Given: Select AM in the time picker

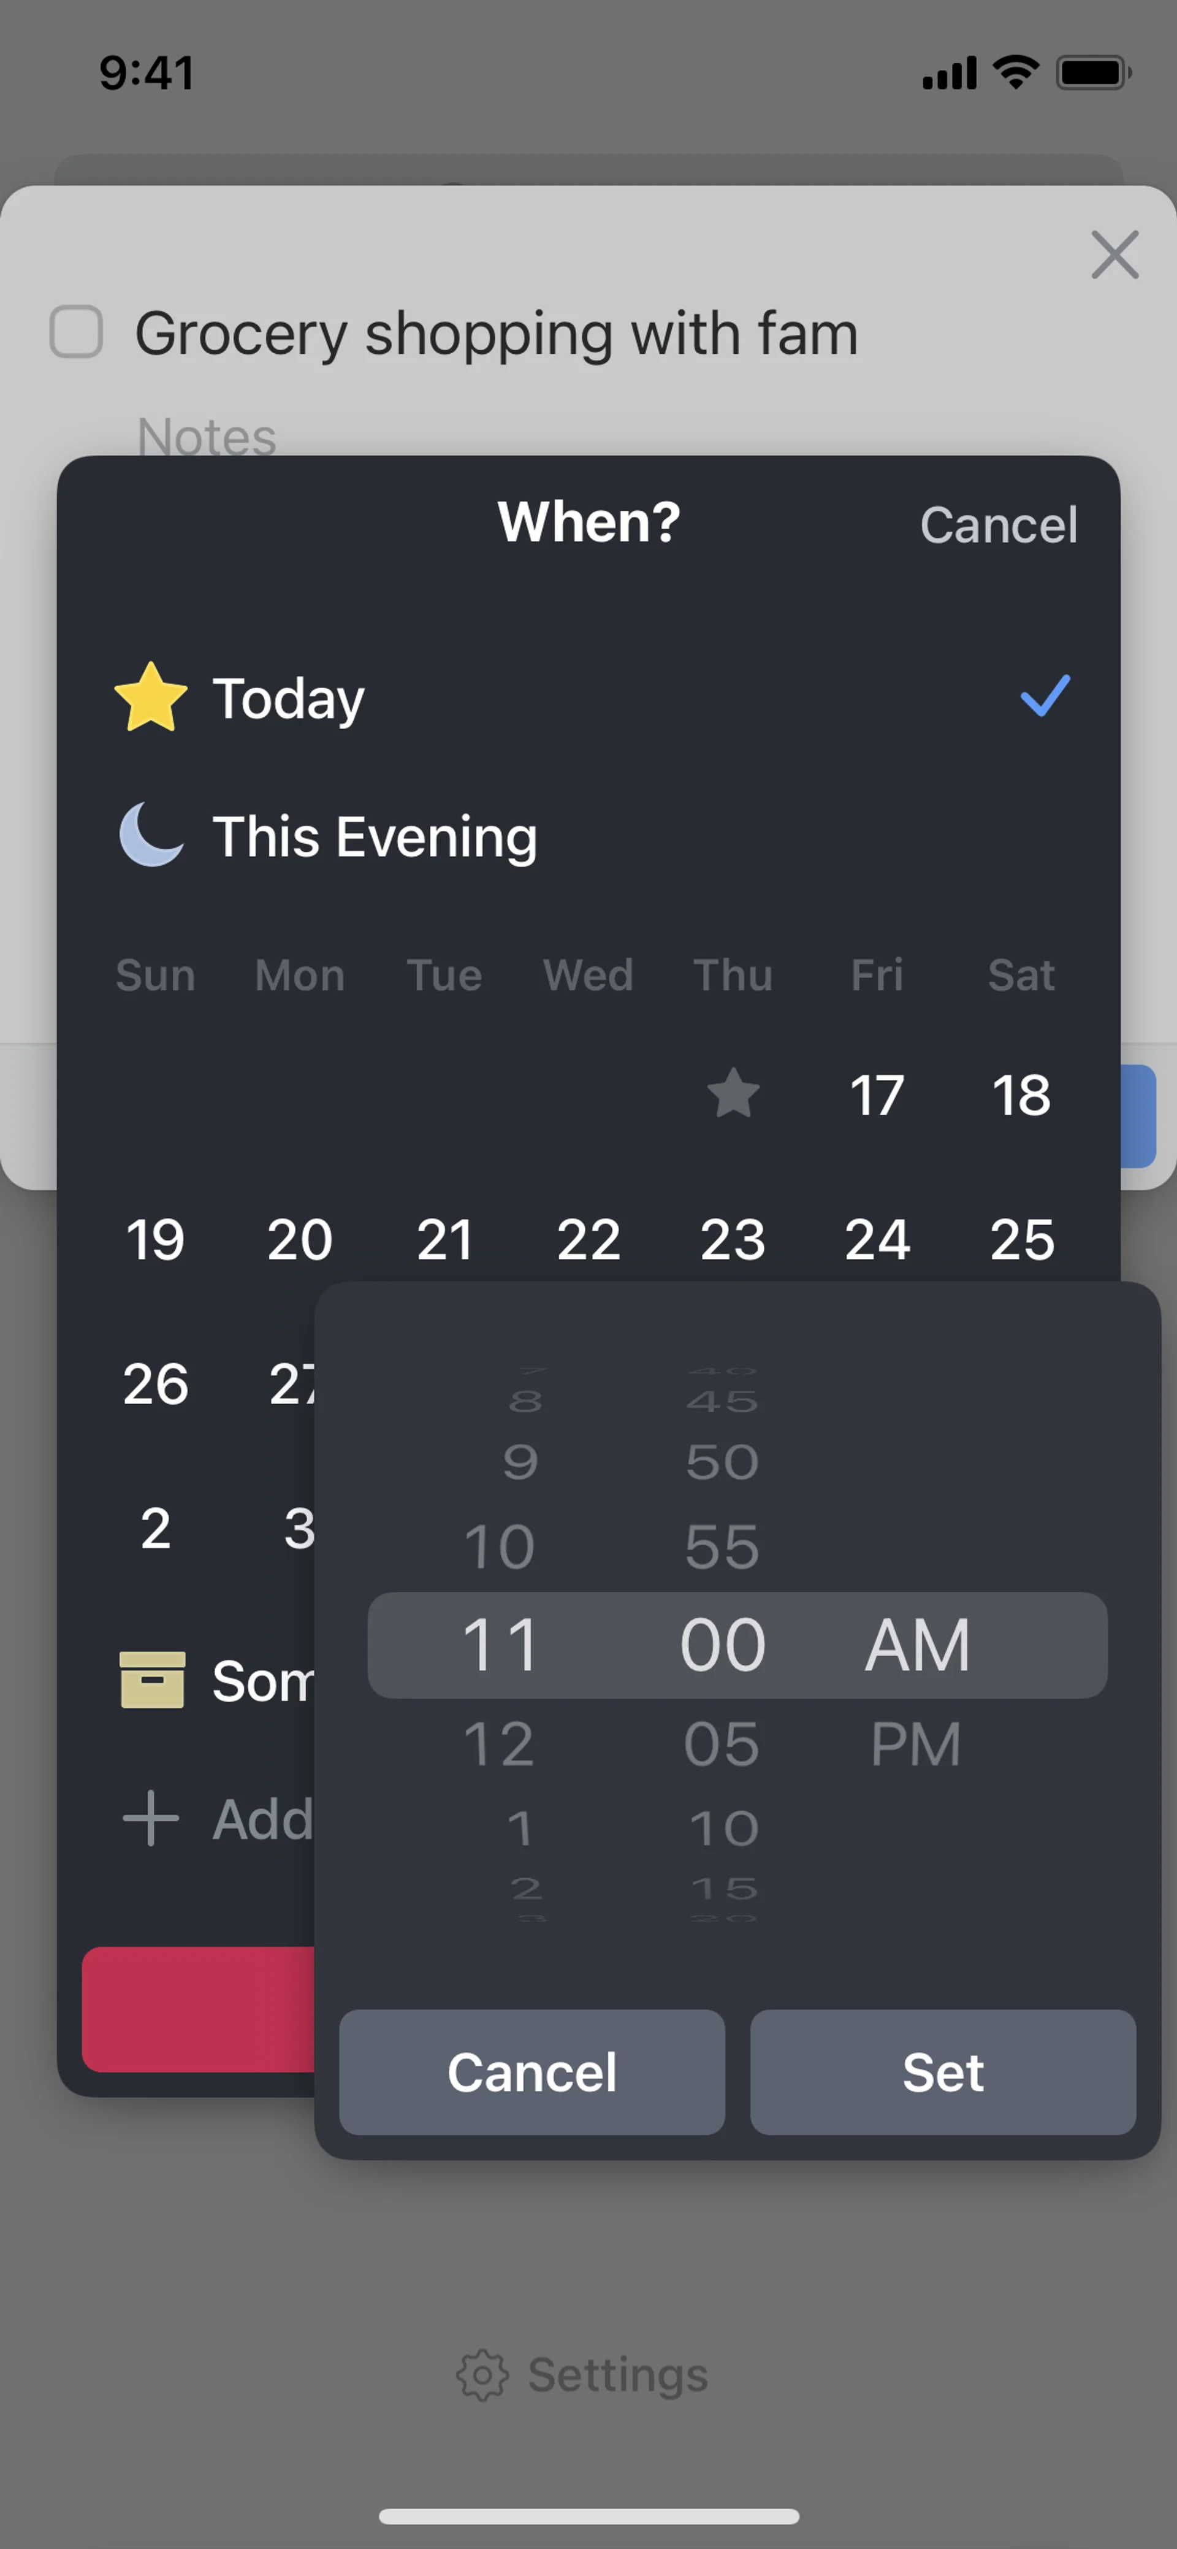Looking at the screenshot, I should [x=917, y=1646].
